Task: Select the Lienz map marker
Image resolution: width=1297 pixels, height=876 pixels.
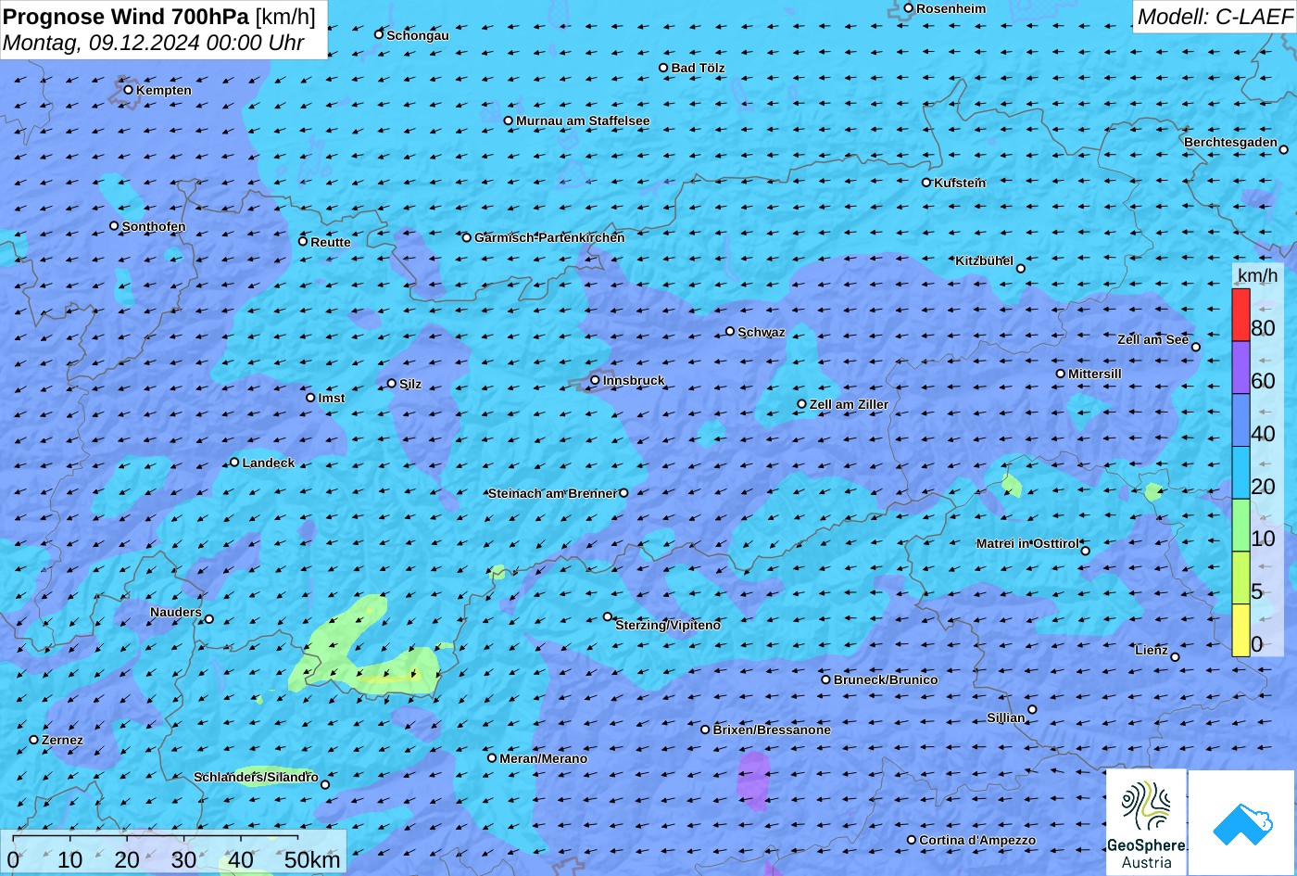Action: click(1175, 657)
